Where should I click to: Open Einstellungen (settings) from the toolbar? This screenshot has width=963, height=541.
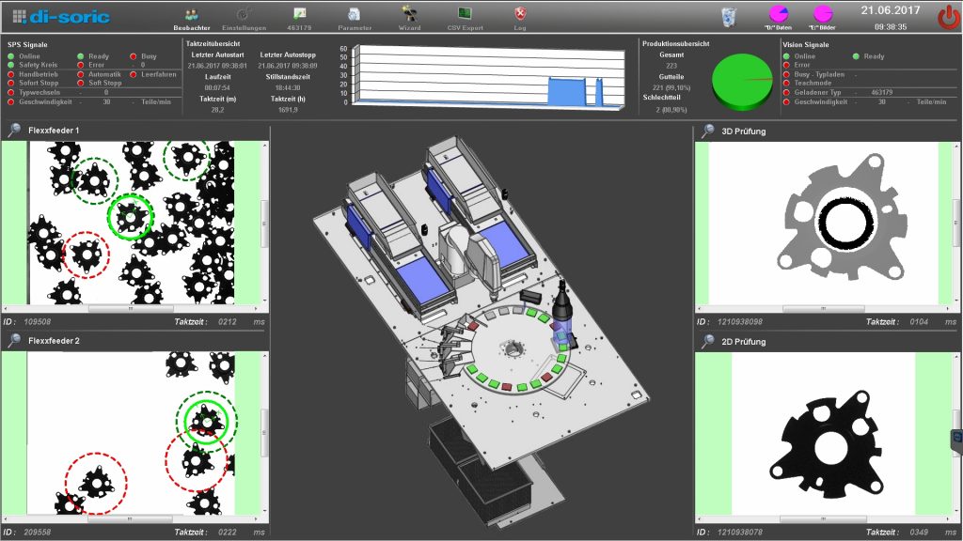pyautogui.click(x=244, y=15)
